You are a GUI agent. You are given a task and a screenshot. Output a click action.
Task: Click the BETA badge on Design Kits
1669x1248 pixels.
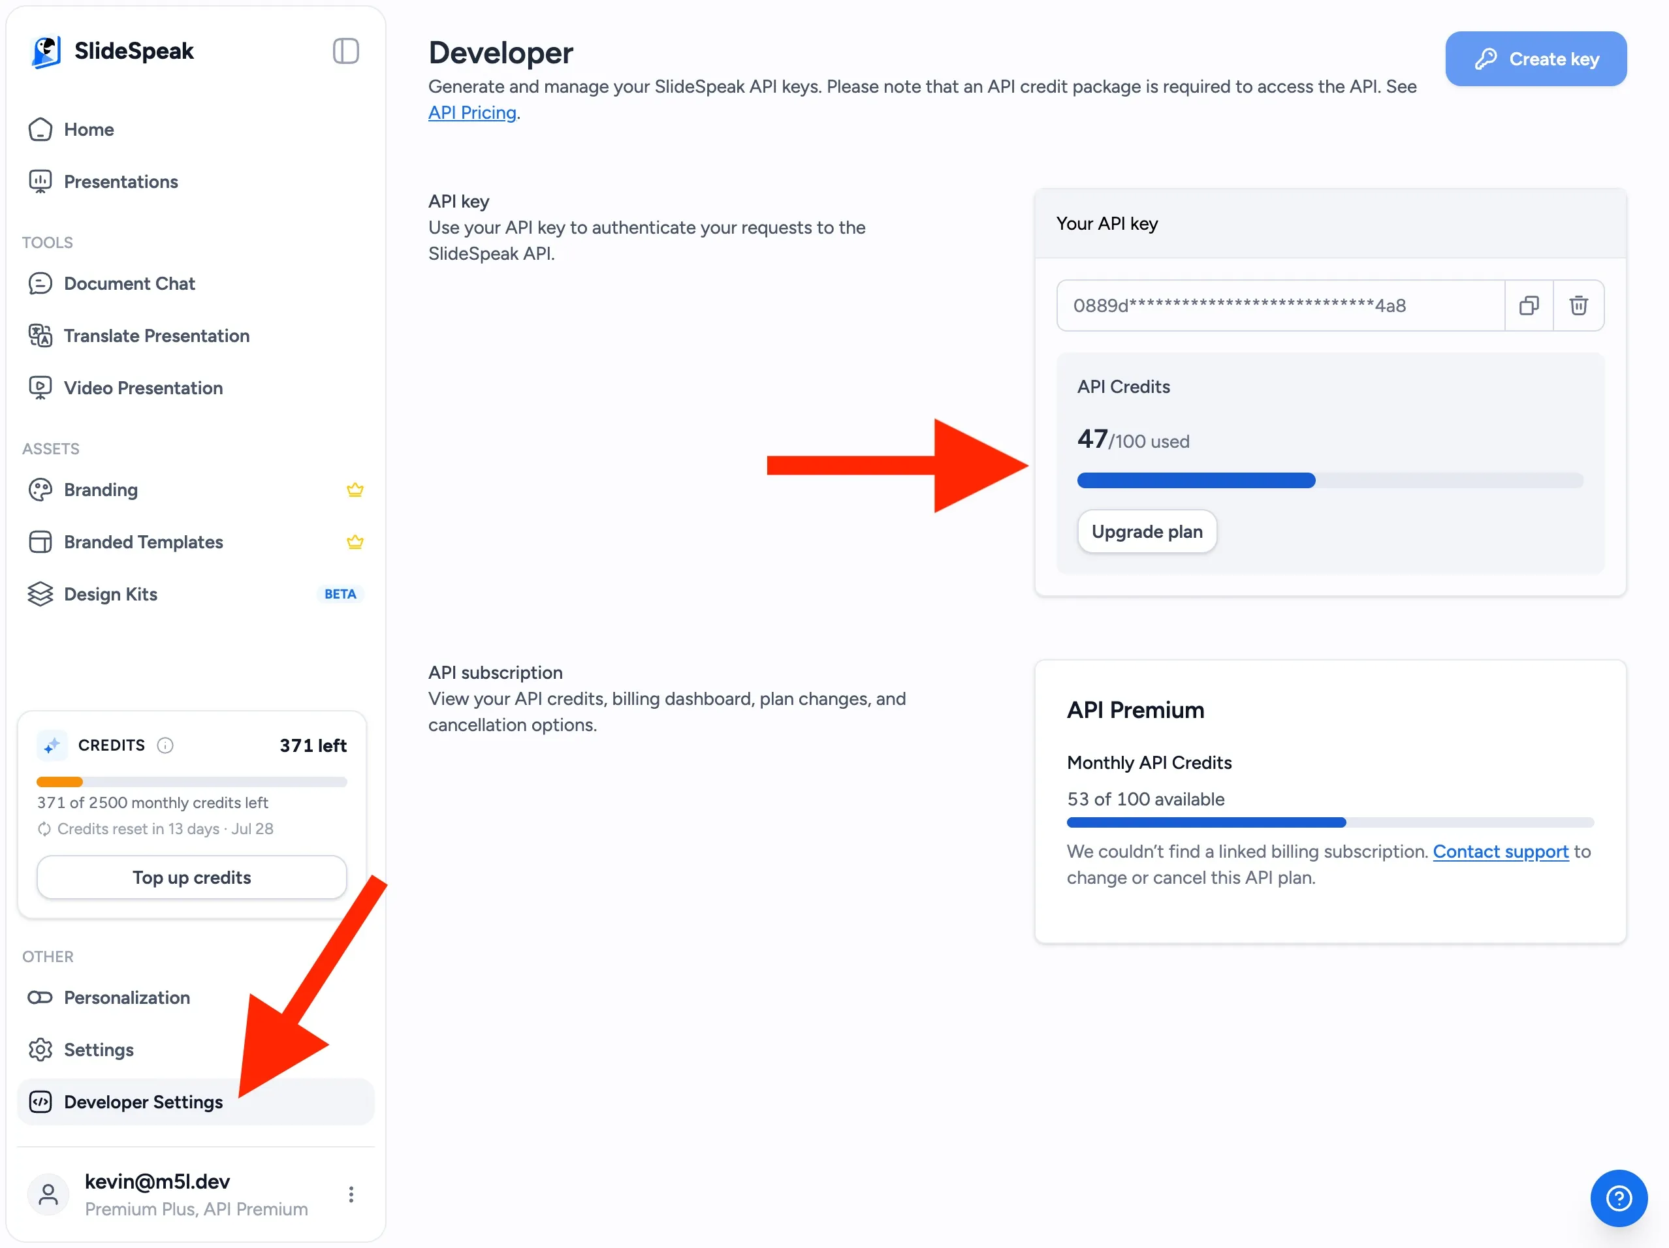(x=340, y=594)
